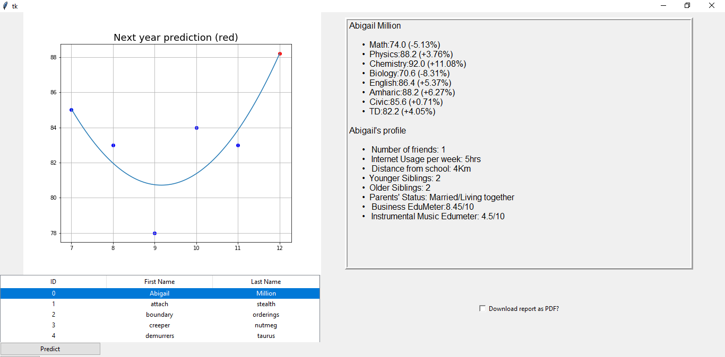
Task: Click the Distance from school line
Action: tap(421, 169)
